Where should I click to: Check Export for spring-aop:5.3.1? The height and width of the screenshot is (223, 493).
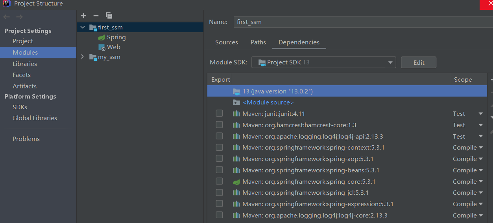219,158
